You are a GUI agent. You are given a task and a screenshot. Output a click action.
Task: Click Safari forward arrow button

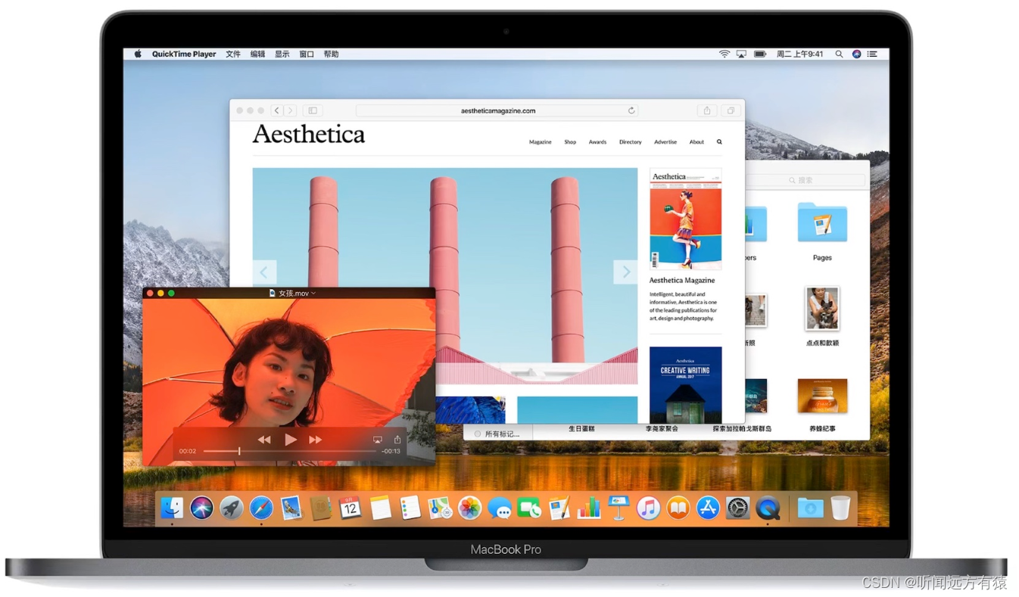[291, 110]
